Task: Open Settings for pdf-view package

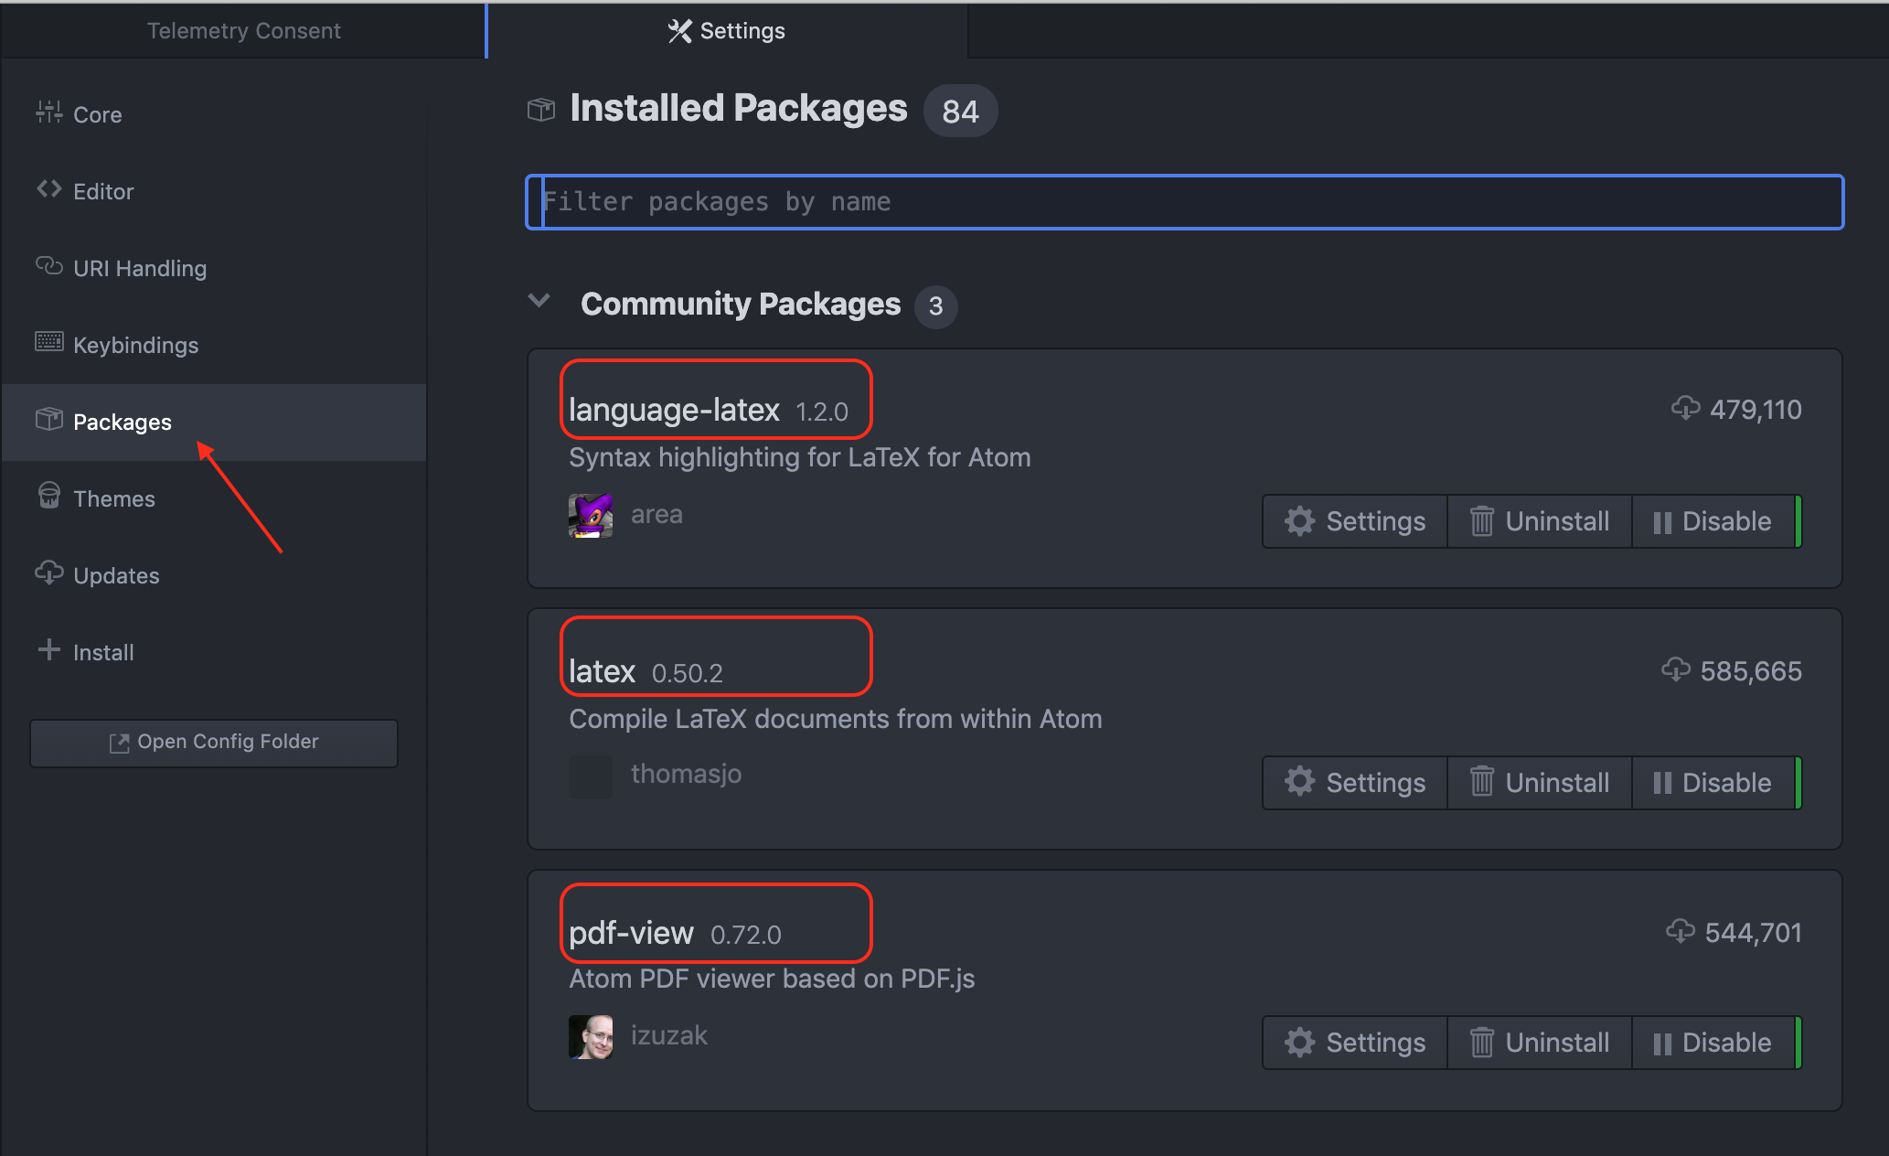Action: (x=1355, y=1043)
